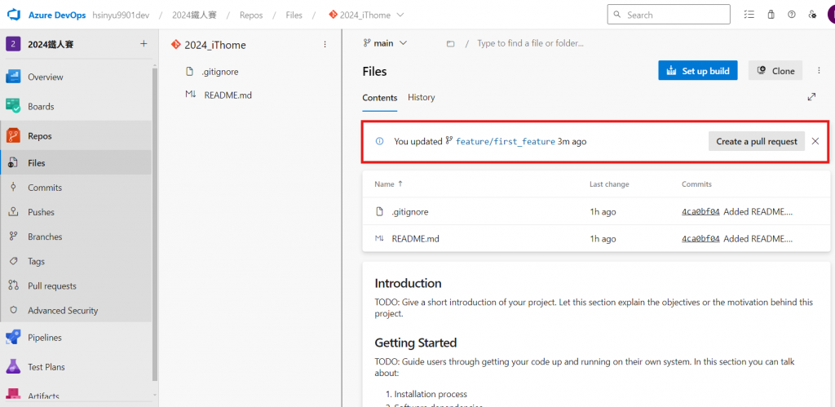Click the 2024鐵人賽 project title in sidebar

51,44
